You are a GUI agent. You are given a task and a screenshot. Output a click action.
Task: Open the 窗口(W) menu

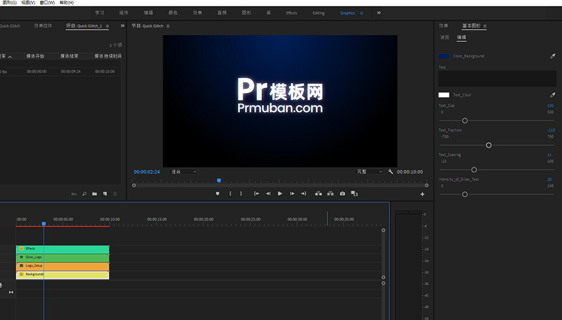coord(47,3)
